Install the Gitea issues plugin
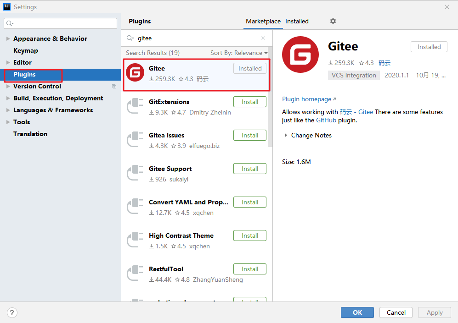 (x=250, y=136)
